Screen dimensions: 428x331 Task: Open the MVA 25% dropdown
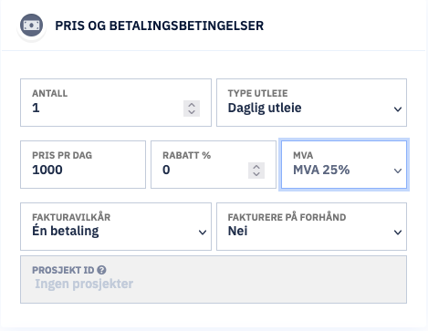point(344,164)
